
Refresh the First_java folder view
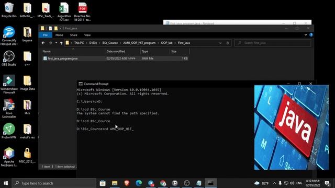click(228, 43)
